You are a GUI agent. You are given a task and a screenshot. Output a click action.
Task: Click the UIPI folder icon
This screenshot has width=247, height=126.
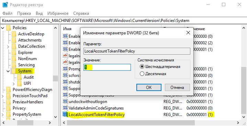pos(19,83)
